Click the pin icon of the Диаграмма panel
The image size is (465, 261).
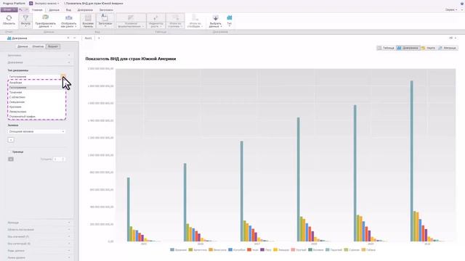click(74, 38)
